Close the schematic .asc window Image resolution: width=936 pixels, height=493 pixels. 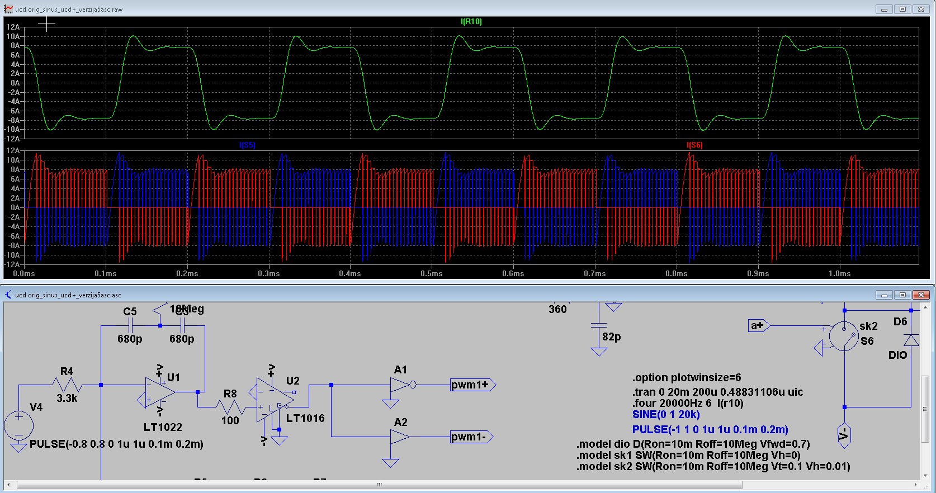tap(921, 295)
